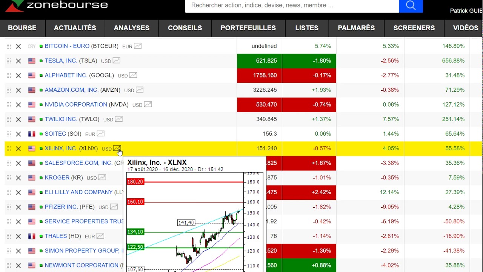Open the NEWMONT CORPORATION quote link

(82, 265)
